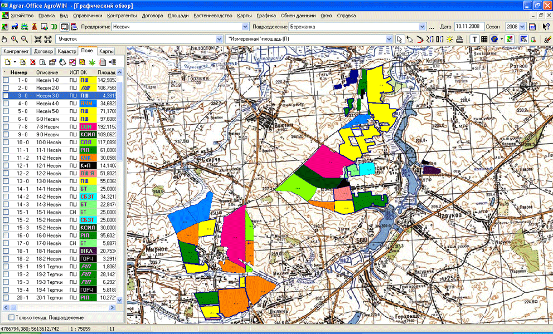Check the box for field 20 - 1
Screen dimensions: 553x334
click(6, 297)
